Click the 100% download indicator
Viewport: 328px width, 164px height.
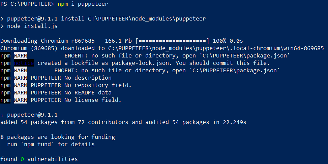(x=219, y=41)
